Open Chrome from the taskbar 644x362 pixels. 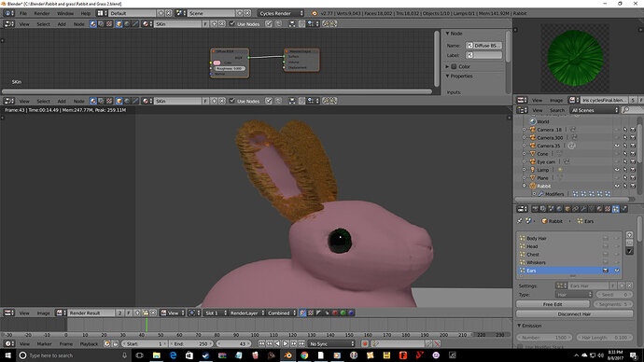pyautogui.click(x=304, y=355)
